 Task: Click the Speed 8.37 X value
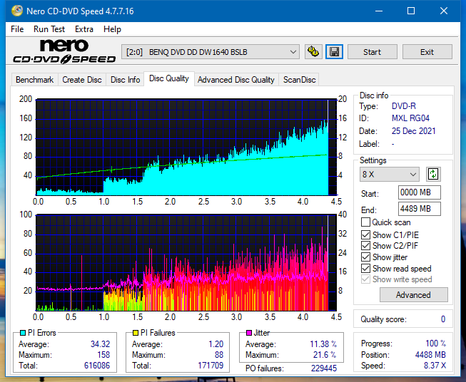pyautogui.click(x=435, y=366)
